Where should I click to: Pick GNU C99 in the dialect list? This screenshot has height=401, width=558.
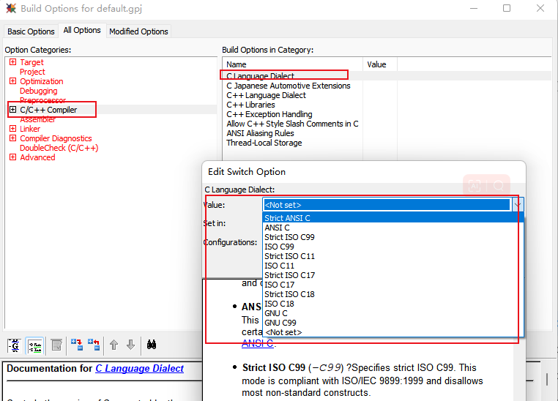click(x=280, y=323)
